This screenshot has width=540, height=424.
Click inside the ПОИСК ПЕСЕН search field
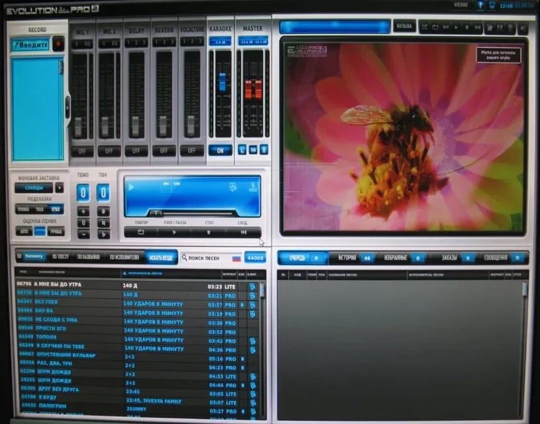(202, 257)
